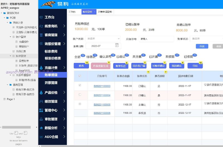Open 开票管理 in the sidebar
This screenshot has height=147, width=223.
pyautogui.click(x=51, y=83)
